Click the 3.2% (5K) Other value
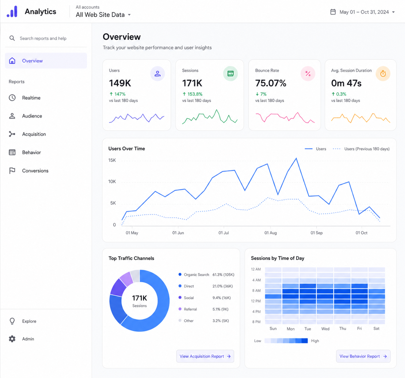This screenshot has height=378, width=405. pos(221,321)
